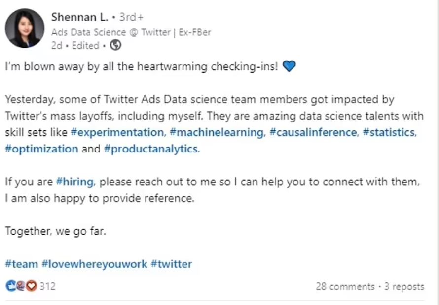Click the love reaction heart icon

(x=32, y=286)
